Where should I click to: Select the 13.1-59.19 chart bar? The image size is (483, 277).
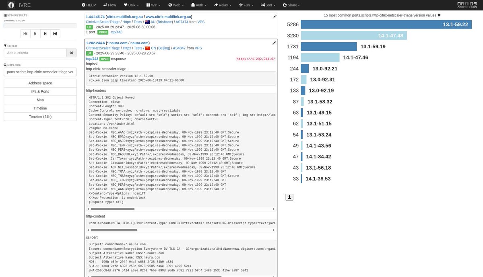329,46
